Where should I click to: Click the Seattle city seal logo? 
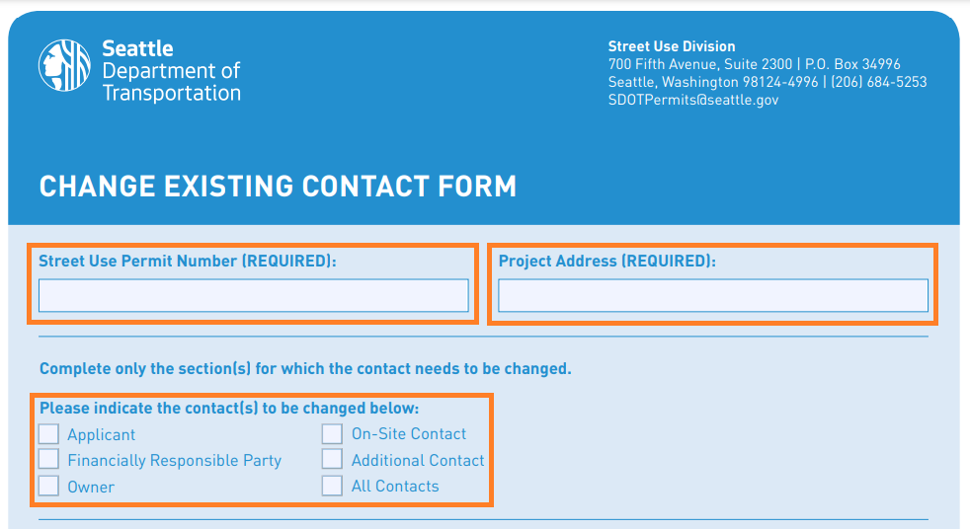tap(64, 65)
